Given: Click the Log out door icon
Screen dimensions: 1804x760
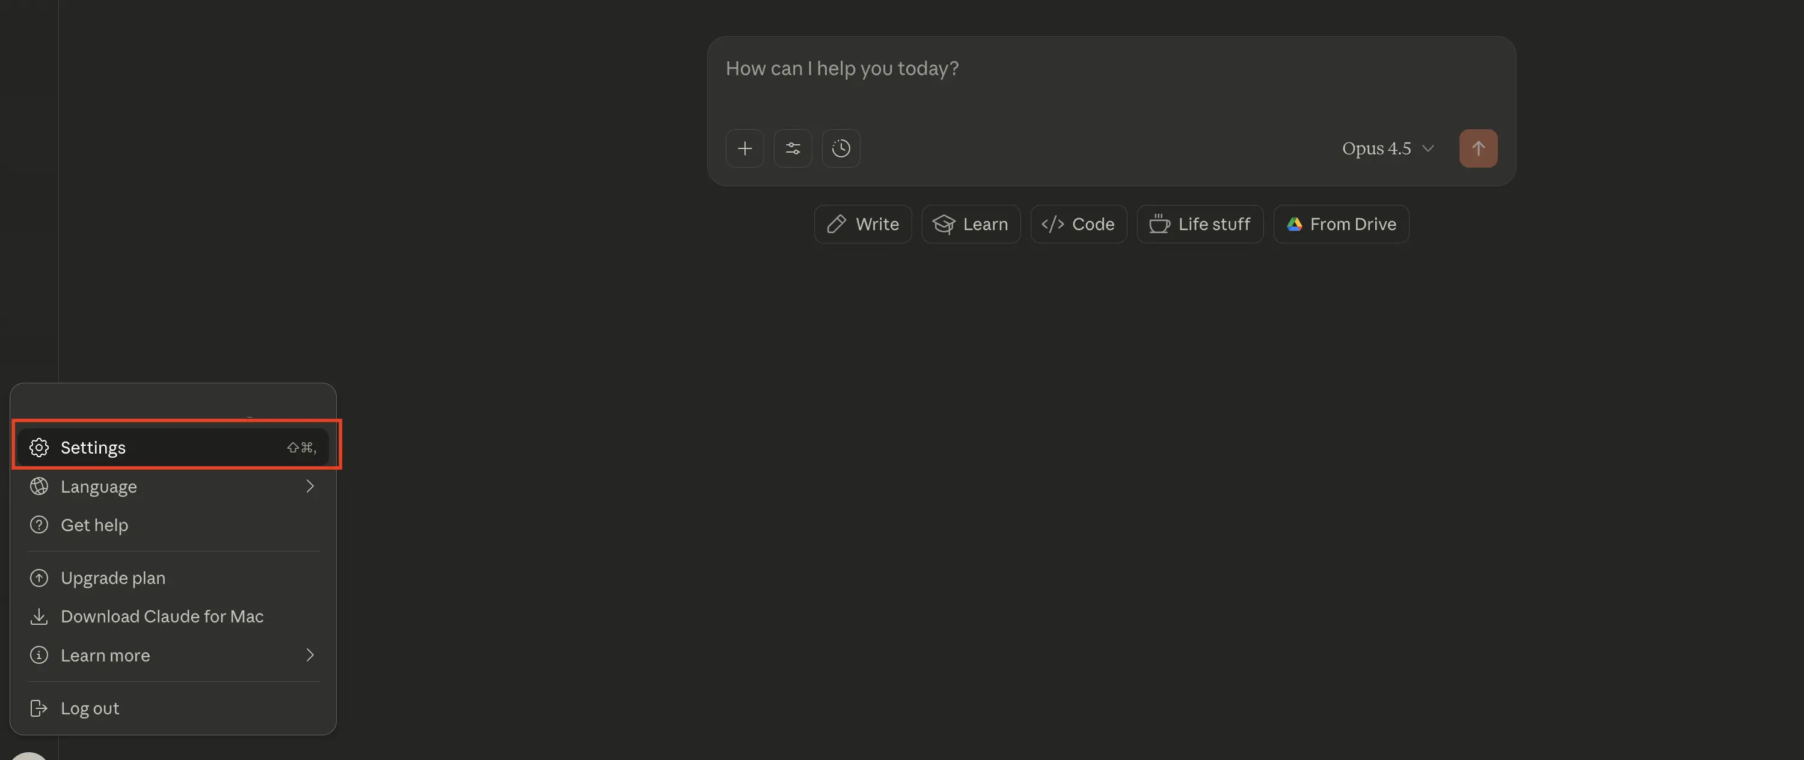Looking at the screenshot, I should 39,708.
